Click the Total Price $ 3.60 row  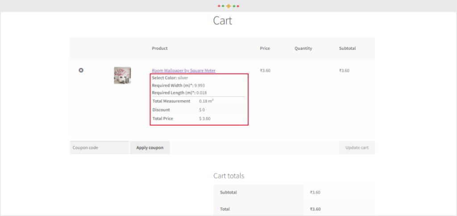[199, 118]
